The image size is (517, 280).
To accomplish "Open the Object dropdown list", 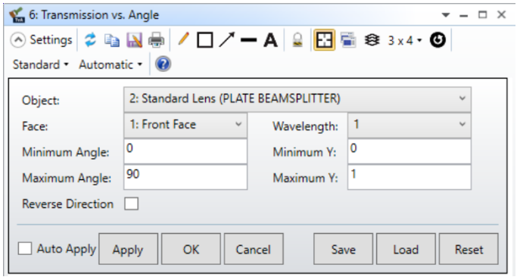I will [x=297, y=99].
